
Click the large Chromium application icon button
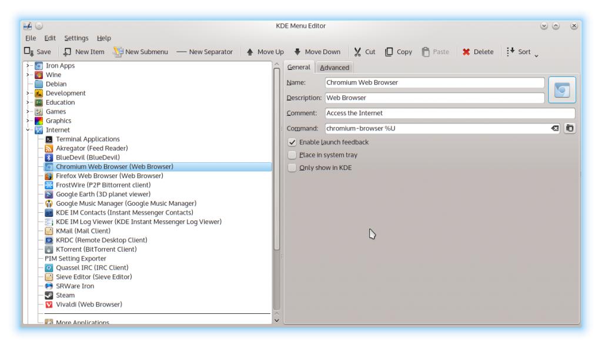click(563, 90)
